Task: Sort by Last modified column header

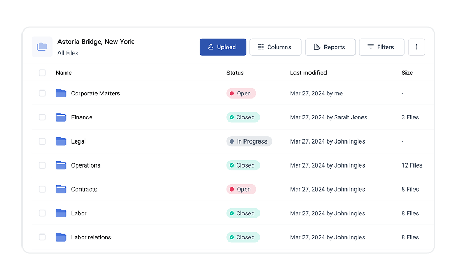Action: coord(308,73)
